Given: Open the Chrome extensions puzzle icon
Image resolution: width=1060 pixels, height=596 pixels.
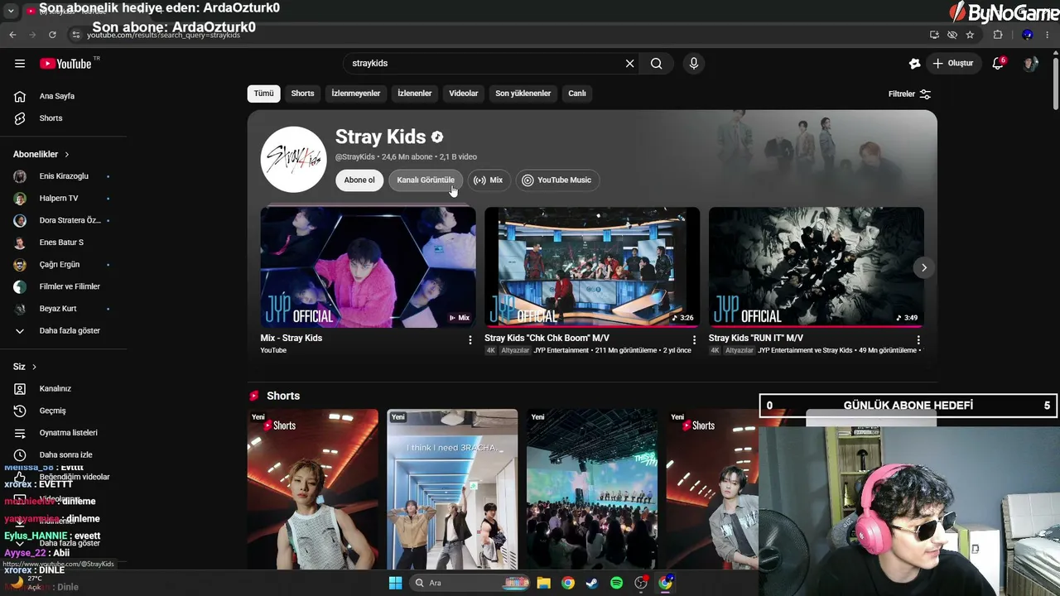Looking at the screenshot, I should pos(998,35).
